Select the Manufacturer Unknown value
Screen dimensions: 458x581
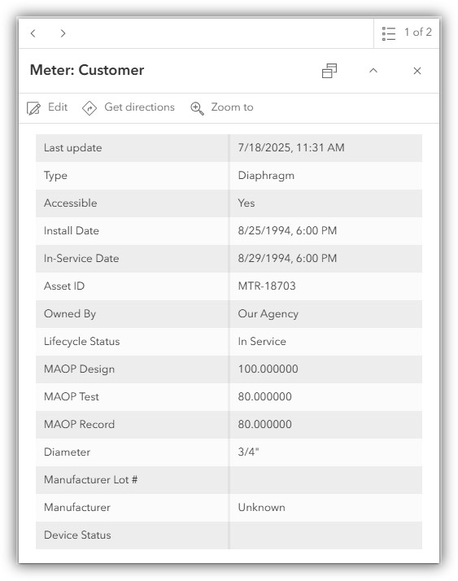(262, 507)
